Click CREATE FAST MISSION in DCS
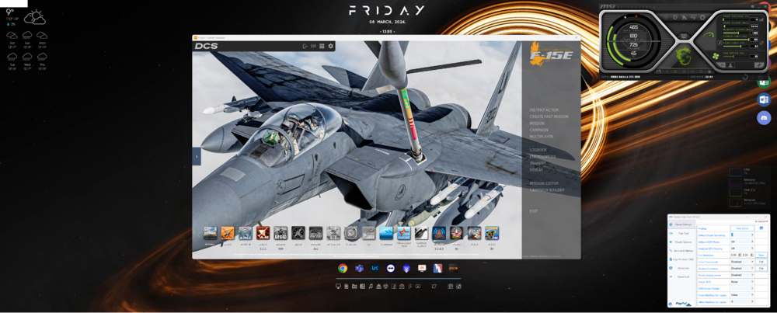 coord(549,117)
